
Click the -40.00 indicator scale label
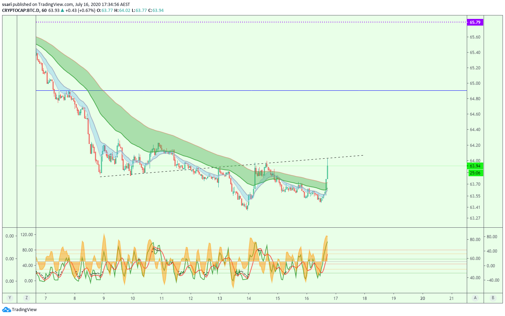pyautogui.click(x=493, y=280)
